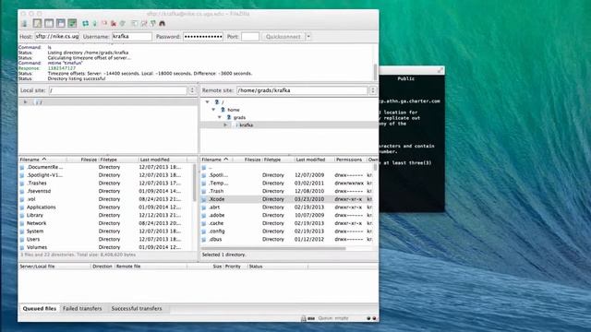591x332 pixels.
Task: Open the Site Manager from the toolbar
Action: tap(25, 23)
